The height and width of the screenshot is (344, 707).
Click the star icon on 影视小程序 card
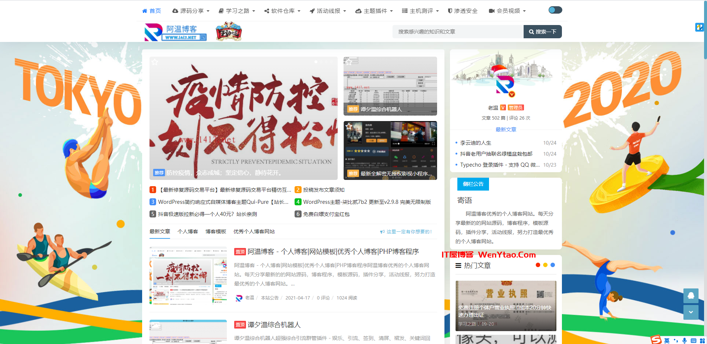tap(349, 126)
